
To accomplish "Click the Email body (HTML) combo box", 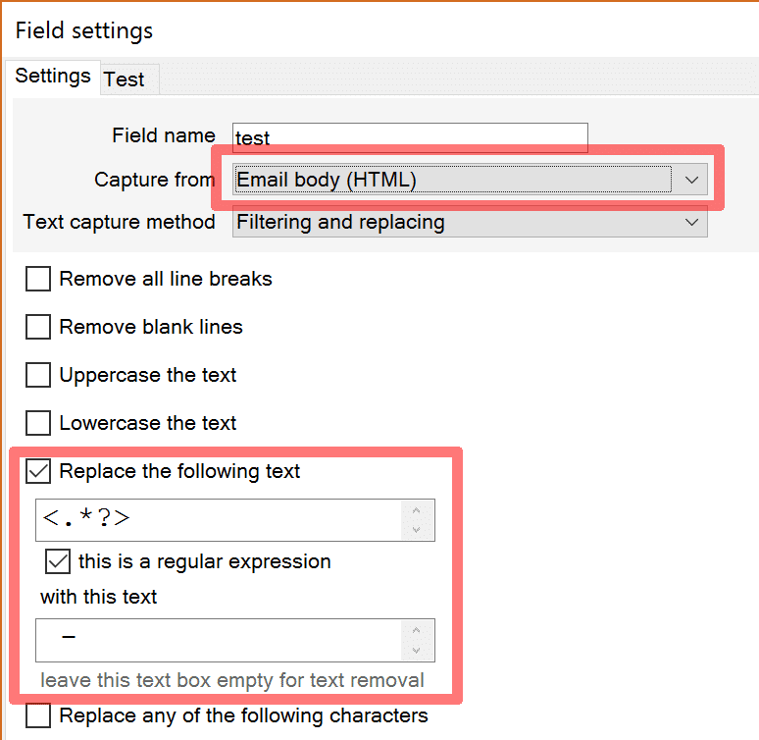I will click(470, 180).
